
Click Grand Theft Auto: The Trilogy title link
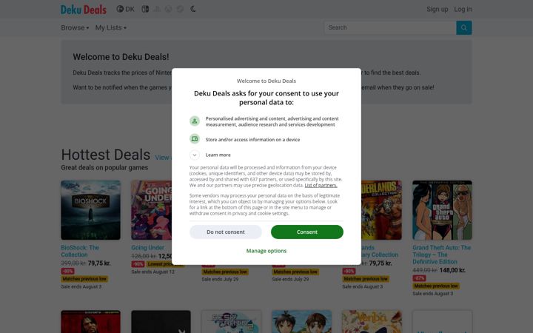(x=441, y=255)
